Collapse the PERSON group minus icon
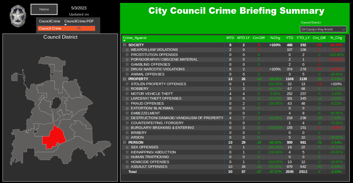353x183 pixels. point(124,143)
